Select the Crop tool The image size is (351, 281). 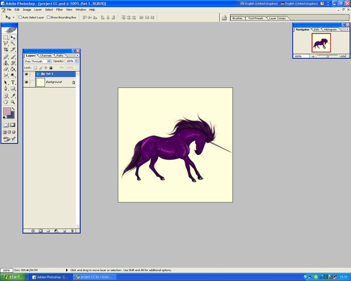tap(6, 50)
